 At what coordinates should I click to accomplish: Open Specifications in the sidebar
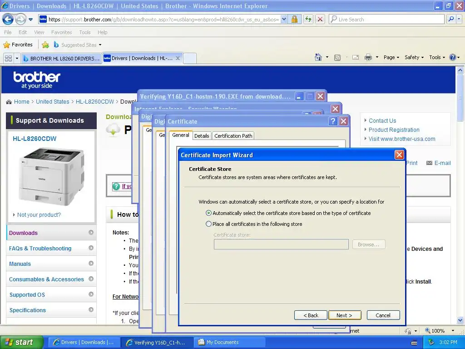point(51,310)
